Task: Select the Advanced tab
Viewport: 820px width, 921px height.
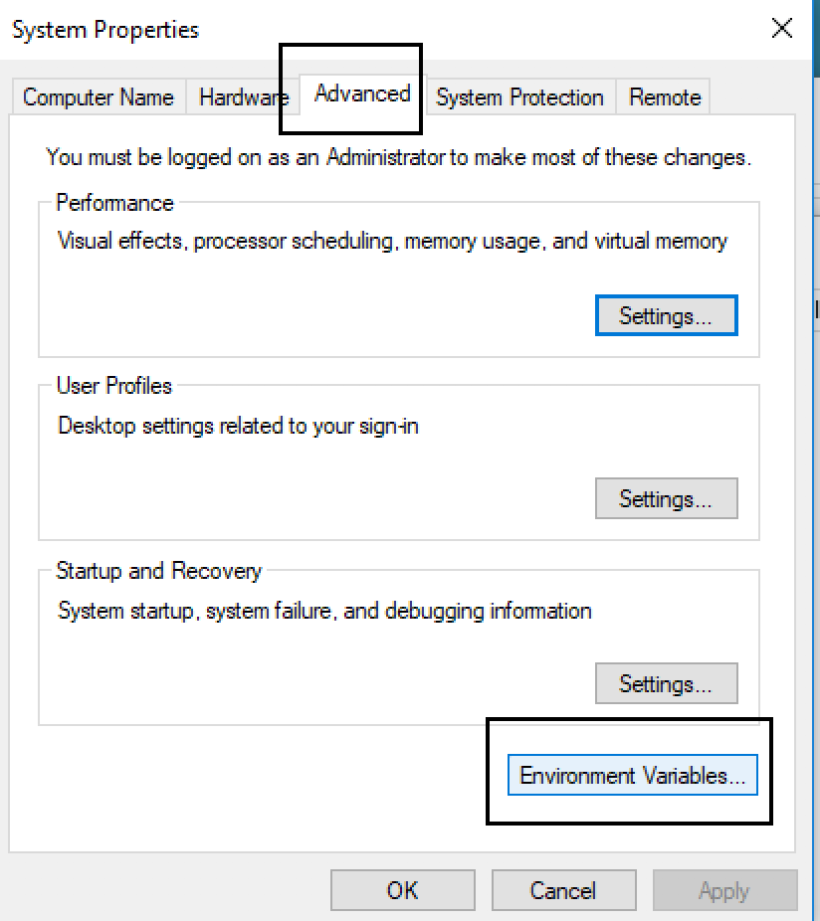Action: coord(362,93)
